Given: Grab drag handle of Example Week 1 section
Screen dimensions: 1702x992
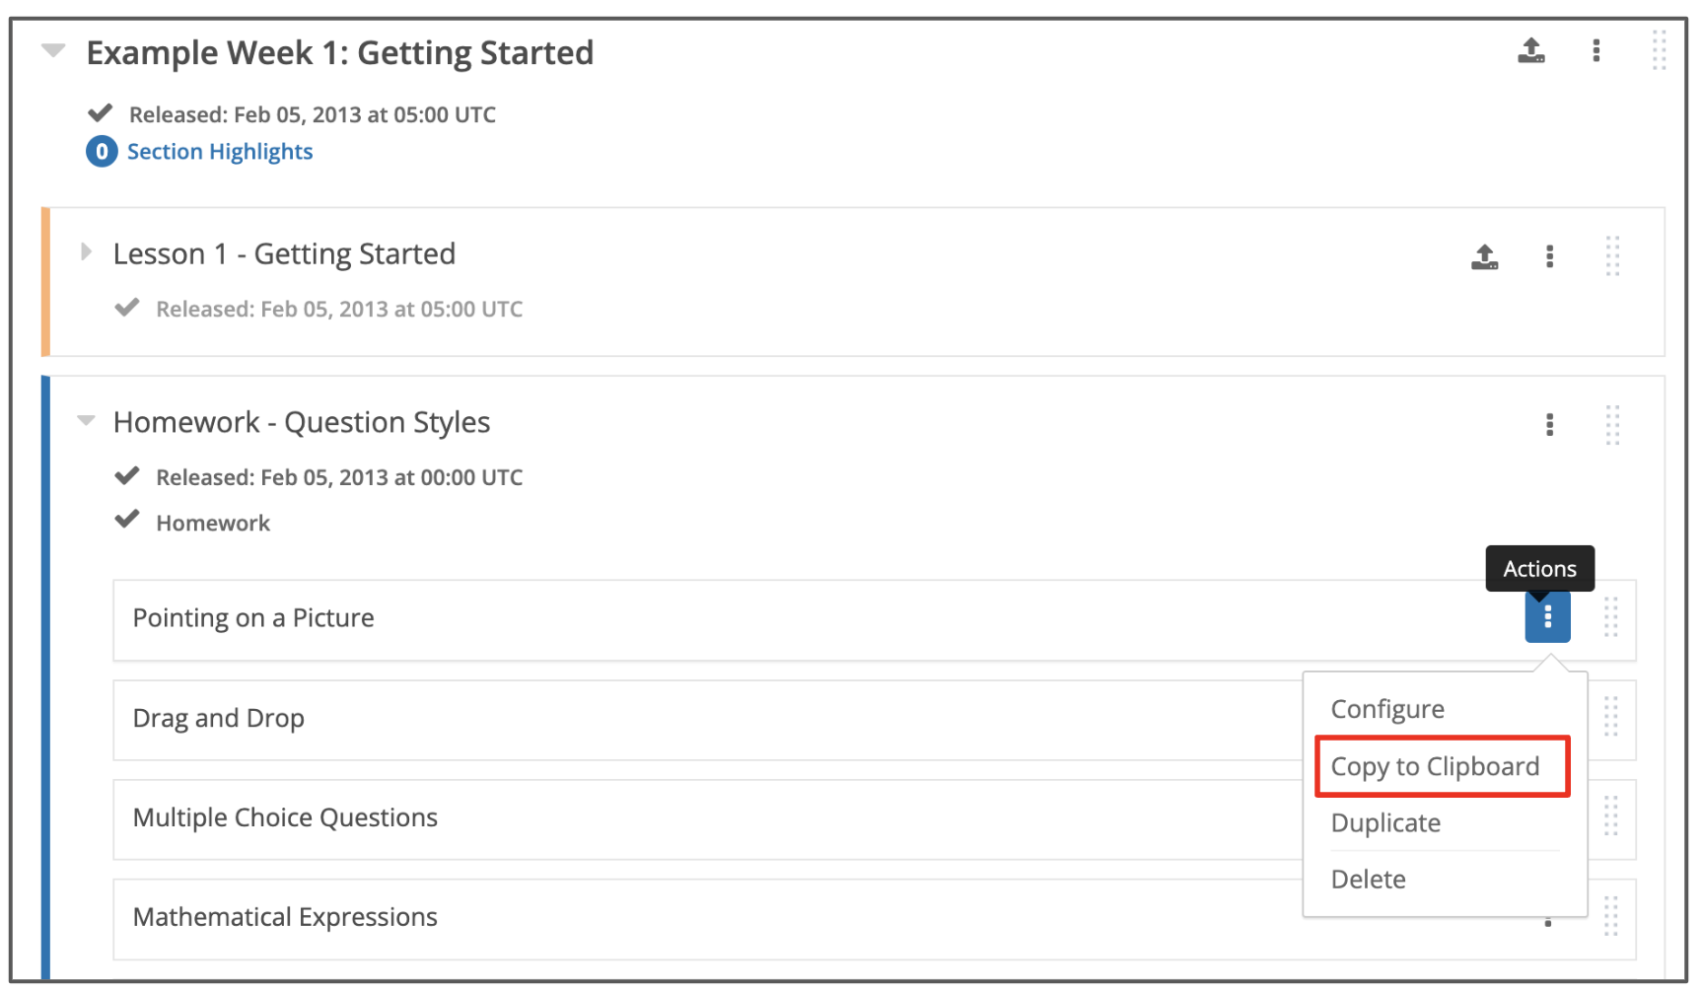Looking at the screenshot, I should (1659, 50).
